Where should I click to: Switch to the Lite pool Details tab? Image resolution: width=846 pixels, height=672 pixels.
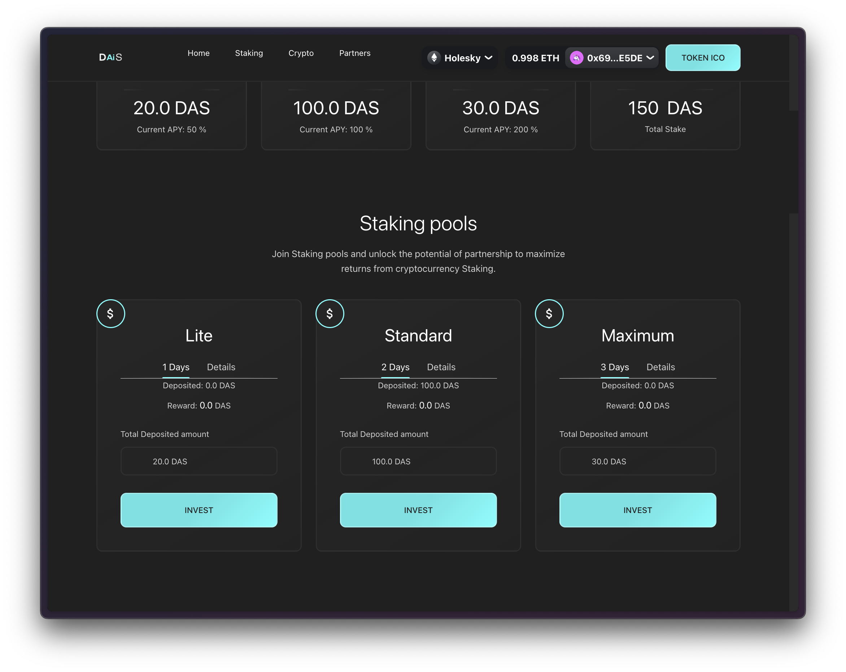(x=221, y=367)
